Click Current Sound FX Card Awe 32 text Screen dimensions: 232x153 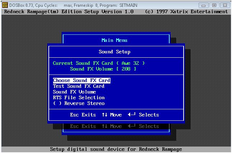pyautogui.click(x=99, y=63)
